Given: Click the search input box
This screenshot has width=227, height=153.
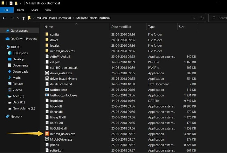Looking at the screenshot, I should [x=218, y=18].
